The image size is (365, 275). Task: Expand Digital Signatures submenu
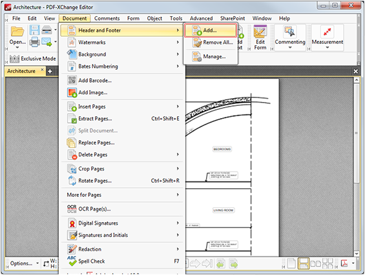[122, 223]
